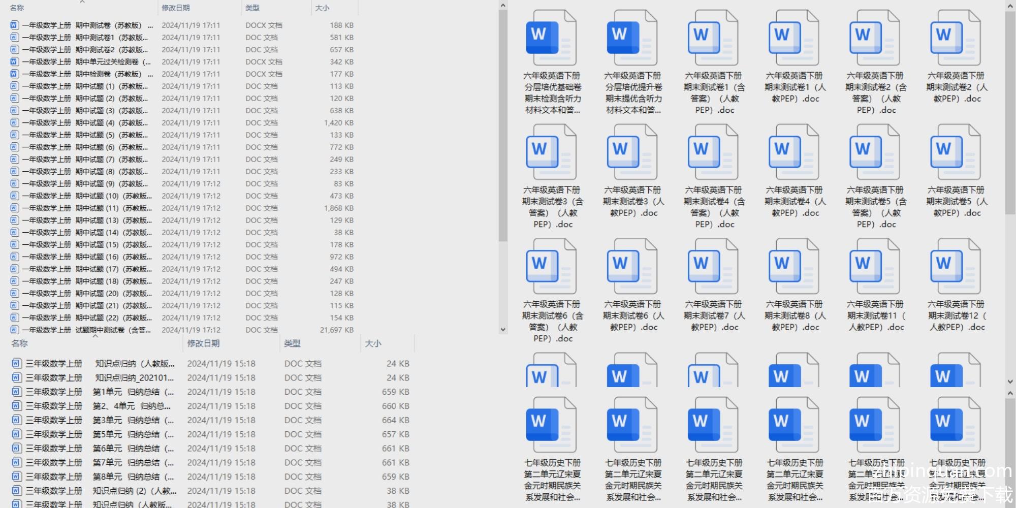Click the 类型 column header in the 三年级数学 list
The width and height of the screenshot is (1016, 508).
point(292,343)
